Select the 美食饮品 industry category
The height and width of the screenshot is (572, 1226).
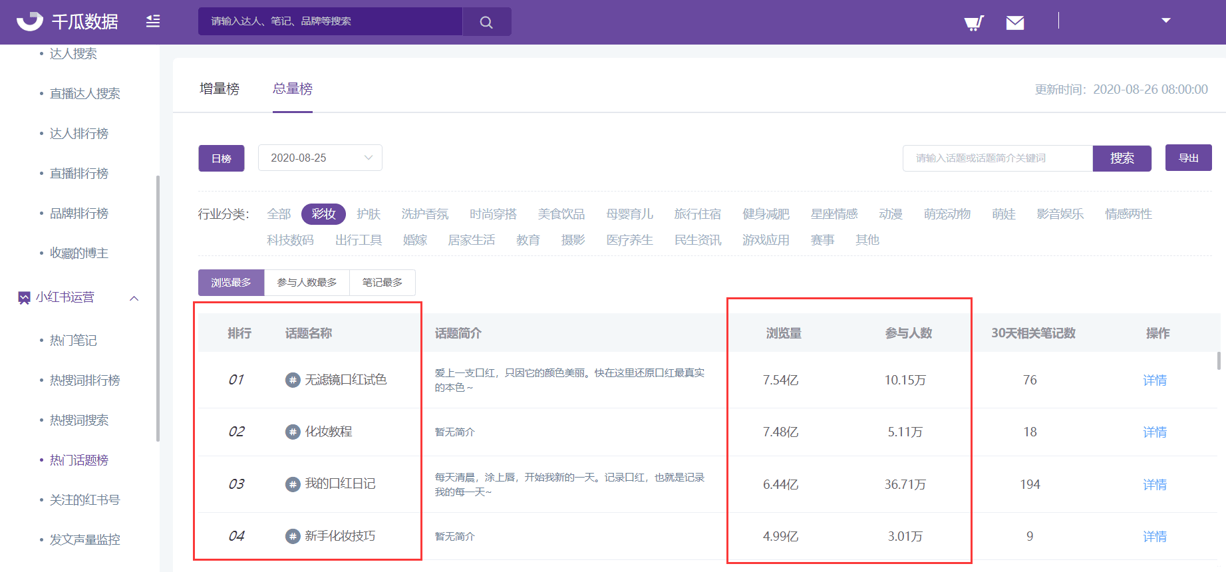561,214
